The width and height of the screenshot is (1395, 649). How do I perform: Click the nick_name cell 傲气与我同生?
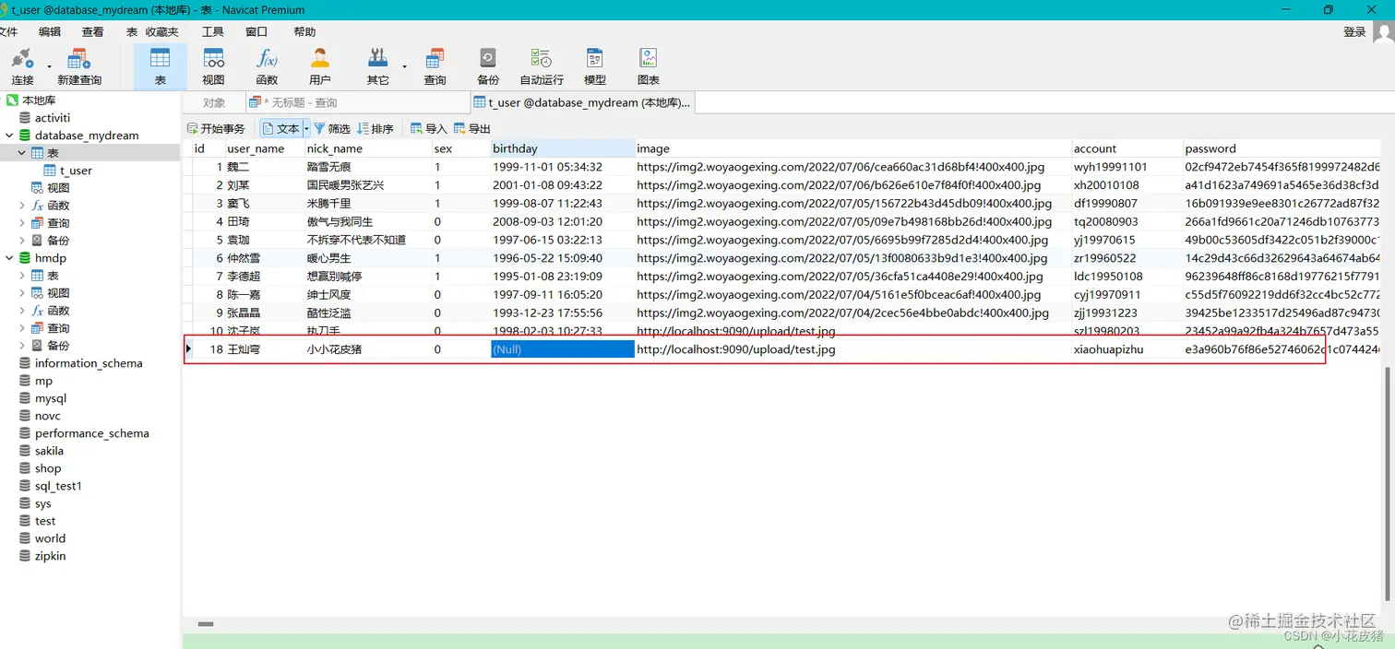[x=368, y=221]
